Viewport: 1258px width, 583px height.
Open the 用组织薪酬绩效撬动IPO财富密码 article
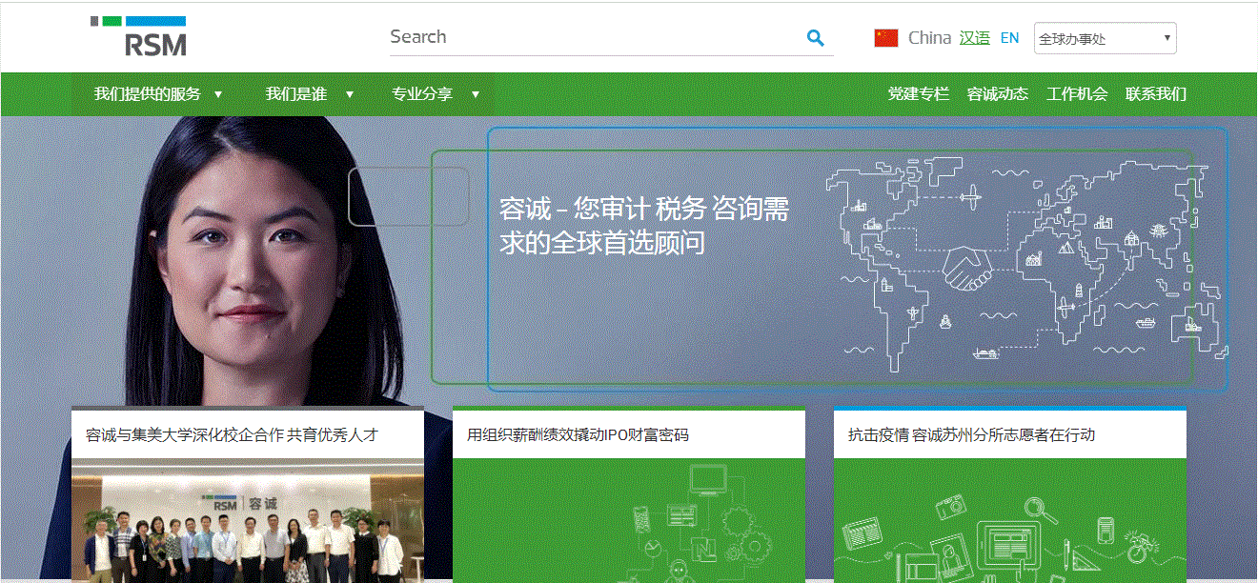pos(578,435)
